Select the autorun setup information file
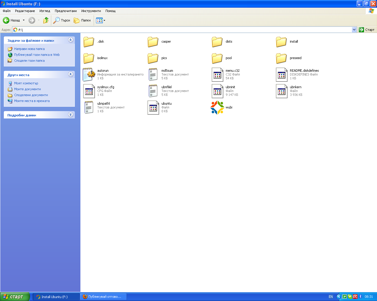This screenshot has width=377, height=301. [x=113, y=75]
